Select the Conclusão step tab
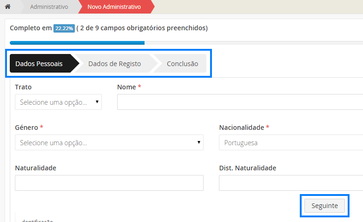The width and height of the screenshot is (363, 222). pos(182,64)
